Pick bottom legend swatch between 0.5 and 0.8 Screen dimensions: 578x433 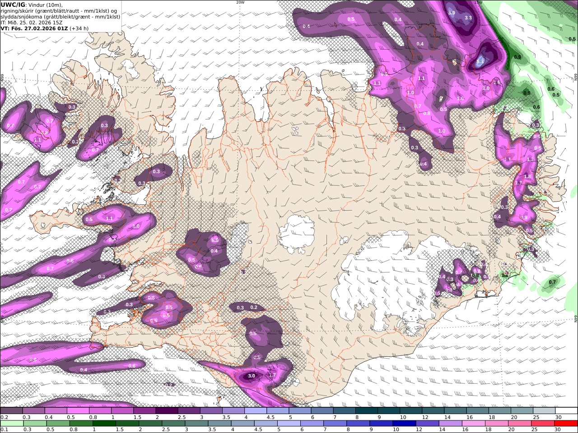[58, 423]
